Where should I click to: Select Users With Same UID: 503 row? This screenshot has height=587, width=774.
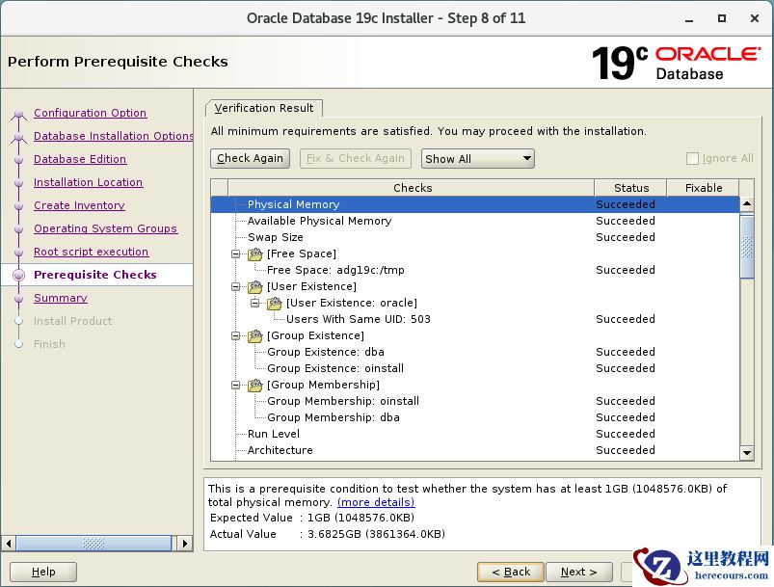(475, 319)
